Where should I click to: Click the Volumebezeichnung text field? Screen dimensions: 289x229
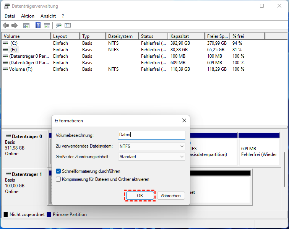[x=152, y=135]
